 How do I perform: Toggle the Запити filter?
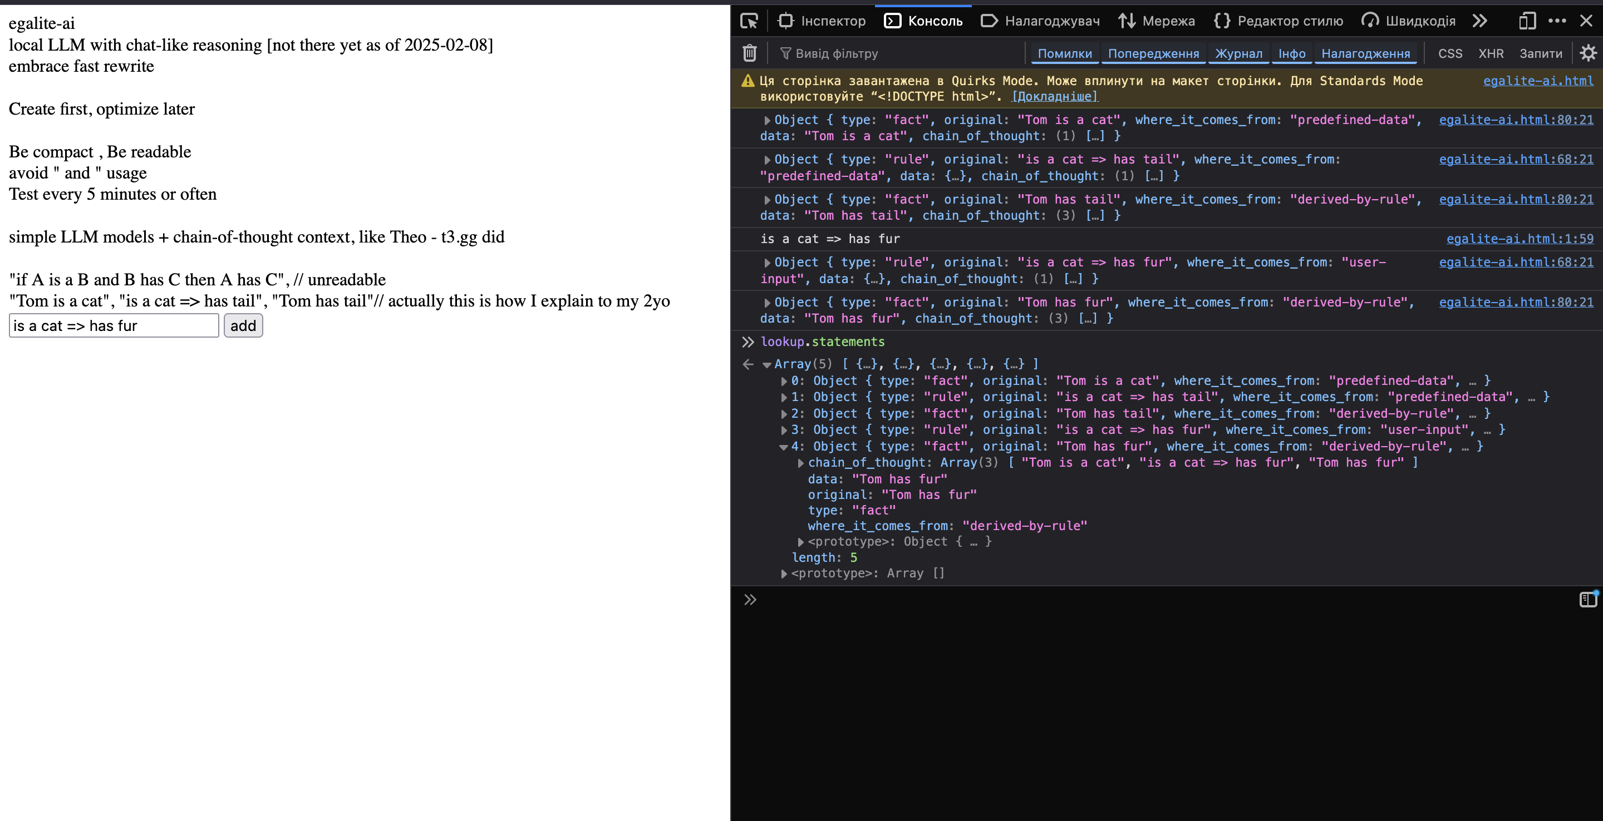(x=1541, y=53)
